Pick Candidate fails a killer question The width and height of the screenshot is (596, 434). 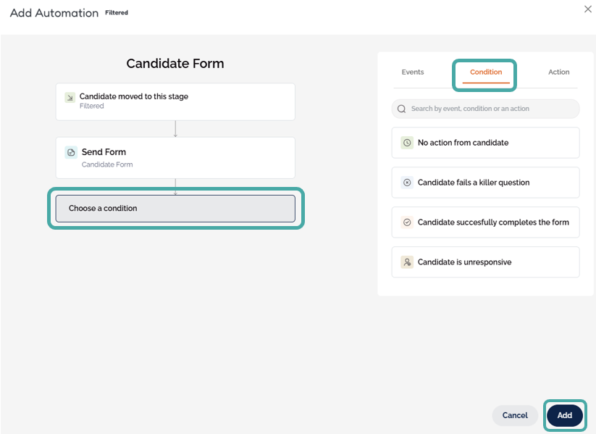click(485, 183)
